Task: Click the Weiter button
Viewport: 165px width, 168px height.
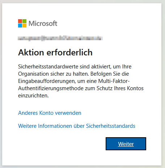Action: click(x=126, y=144)
